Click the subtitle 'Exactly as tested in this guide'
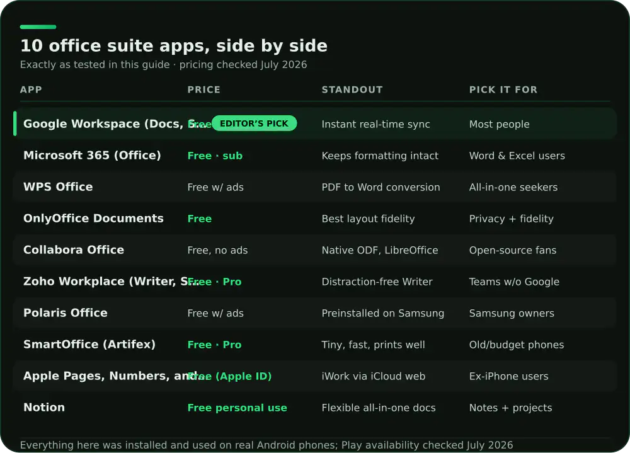Image resolution: width=630 pixels, height=453 pixels. pos(95,65)
